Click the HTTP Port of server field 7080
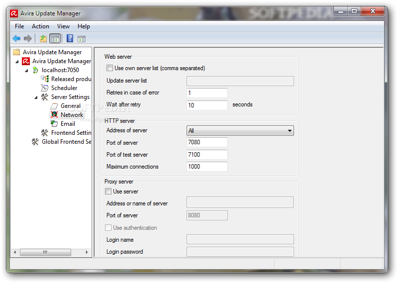The image size is (398, 283). pyautogui.click(x=207, y=142)
